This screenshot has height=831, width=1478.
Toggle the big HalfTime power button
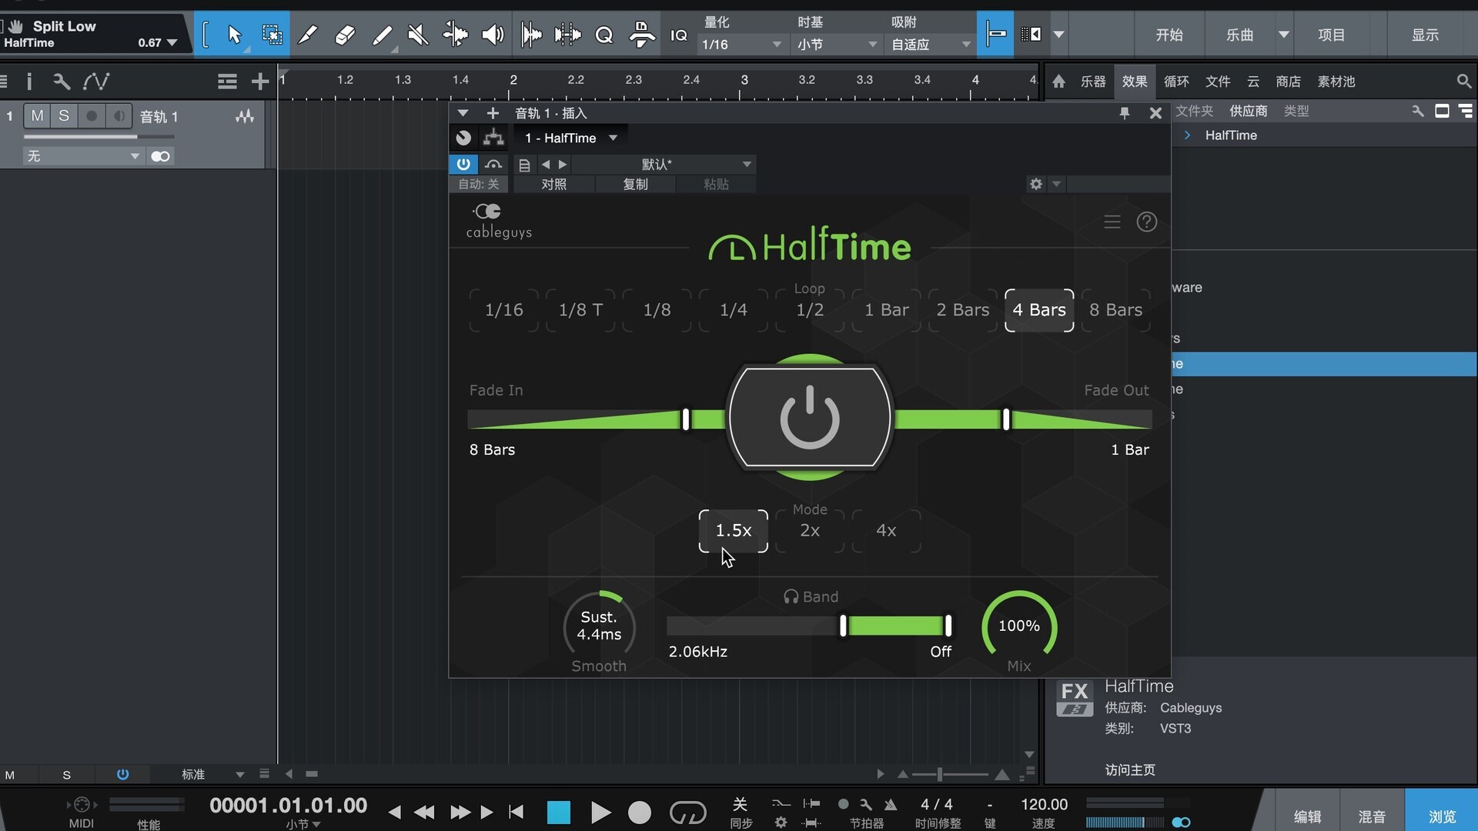810,418
